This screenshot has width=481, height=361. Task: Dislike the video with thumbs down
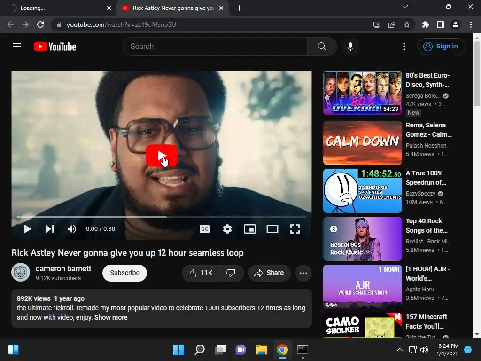tap(231, 273)
